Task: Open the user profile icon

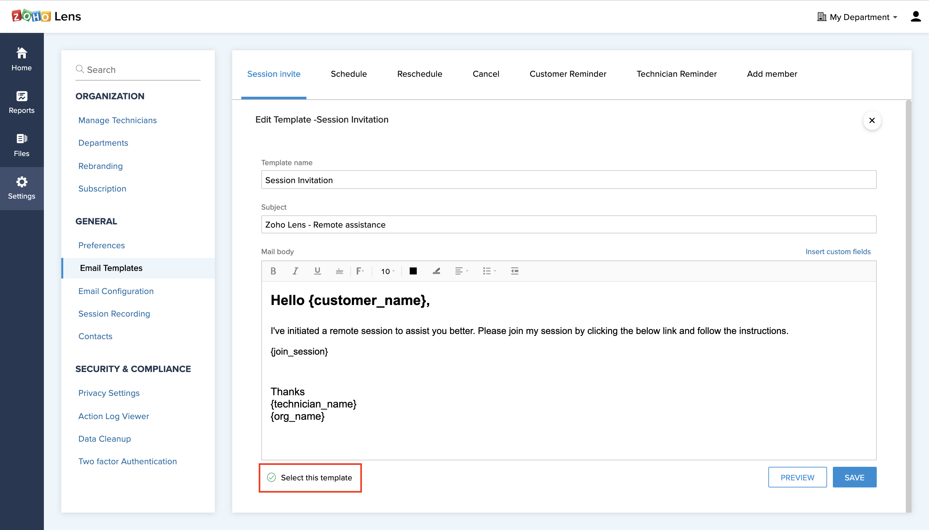Action: [915, 17]
